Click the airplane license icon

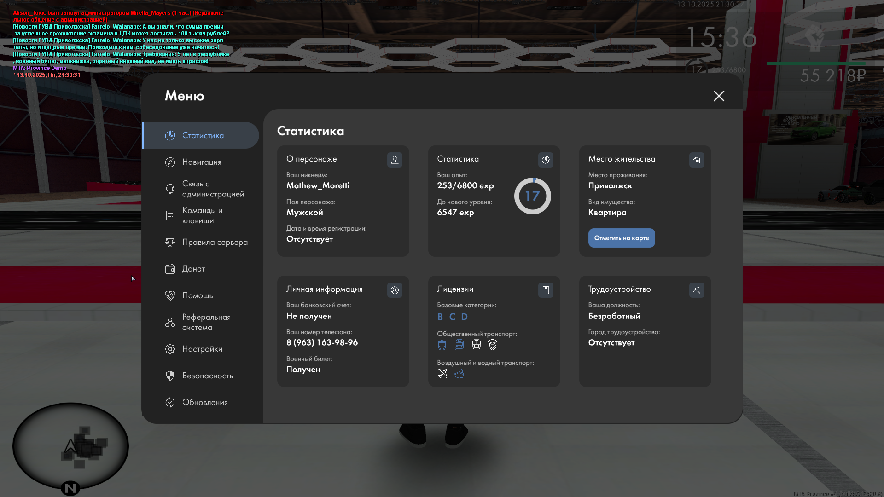[442, 373]
